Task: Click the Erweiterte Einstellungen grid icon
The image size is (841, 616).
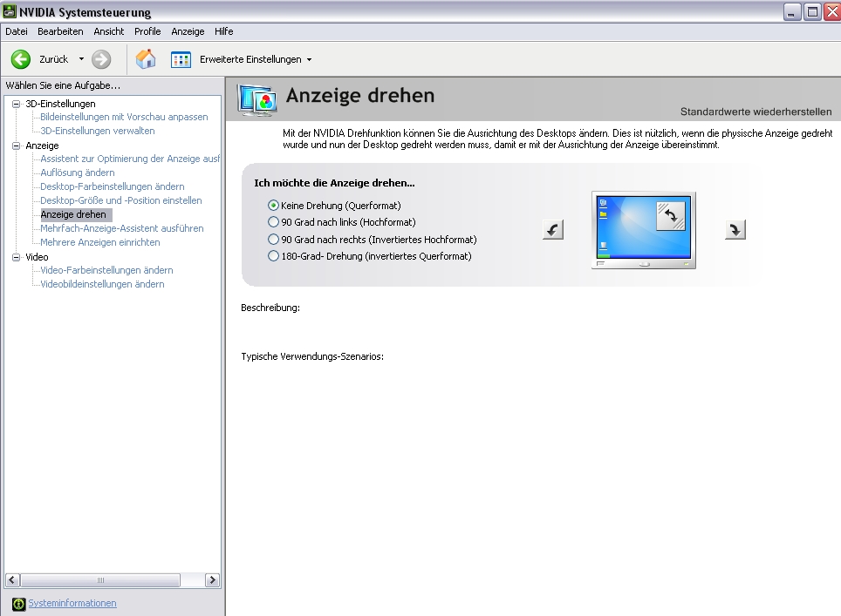Action: point(181,59)
